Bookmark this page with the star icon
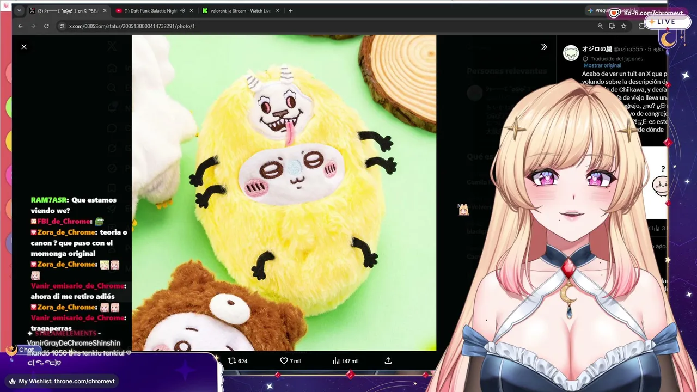This screenshot has width=697, height=392. click(x=623, y=26)
